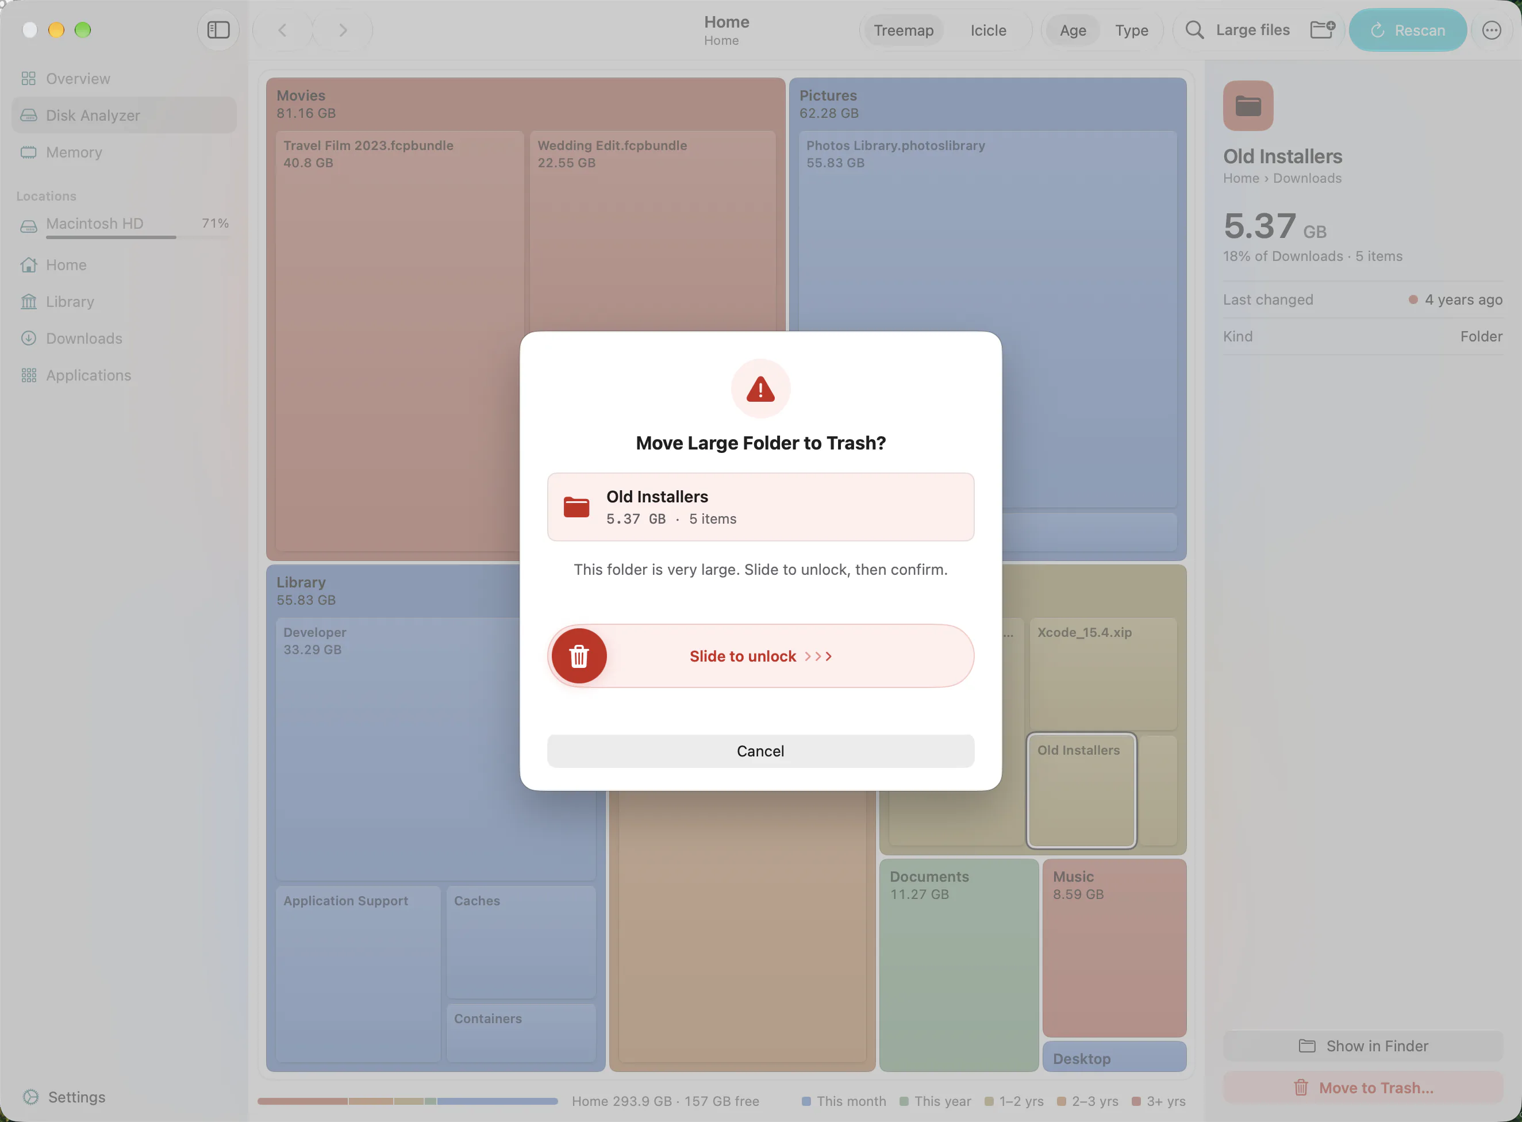
Task: Click the This month legend swatch
Action: click(x=806, y=1101)
